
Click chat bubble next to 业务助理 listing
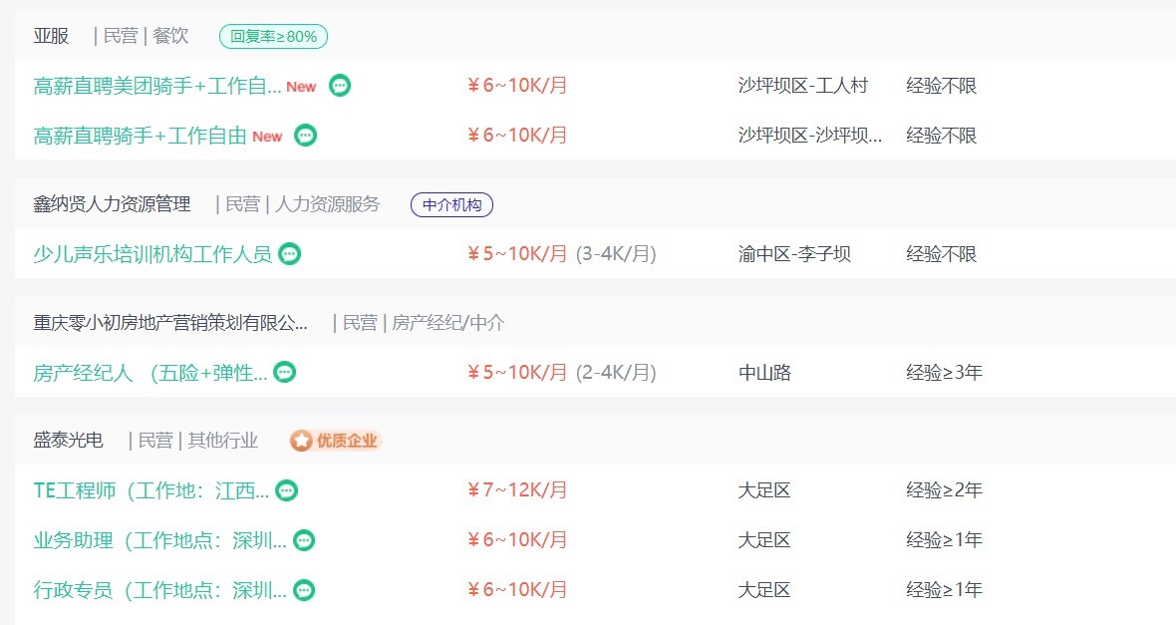tap(304, 540)
